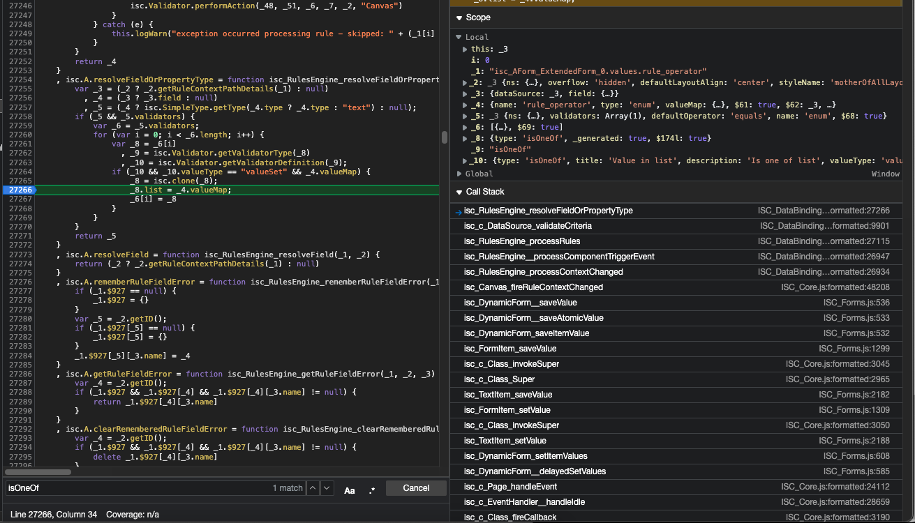Screen dimensions: 915x523
Task: Expand the _10 Value in list variable
Action: tap(466, 160)
